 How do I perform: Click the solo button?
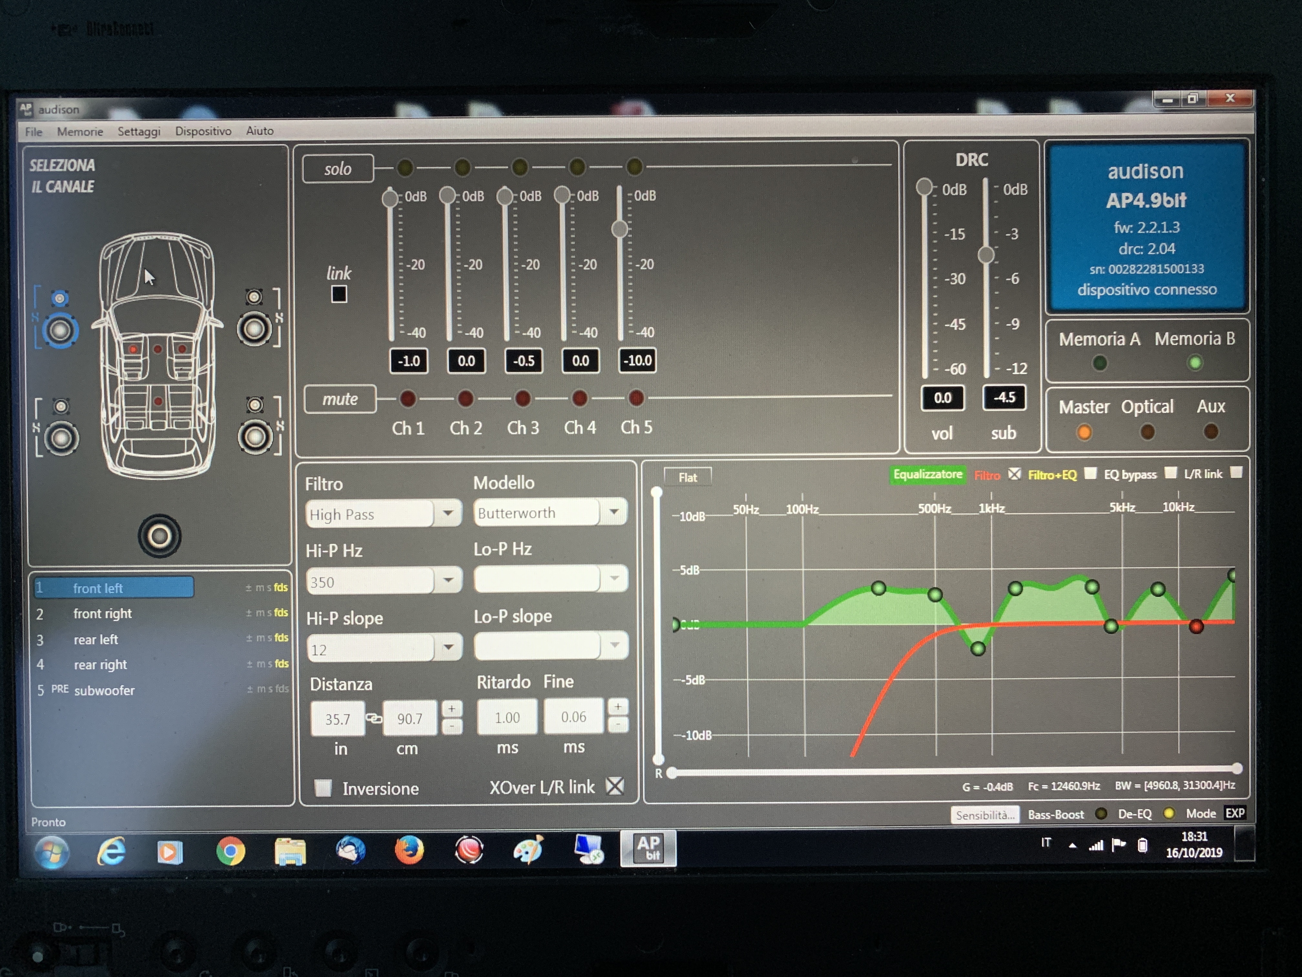click(x=338, y=169)
